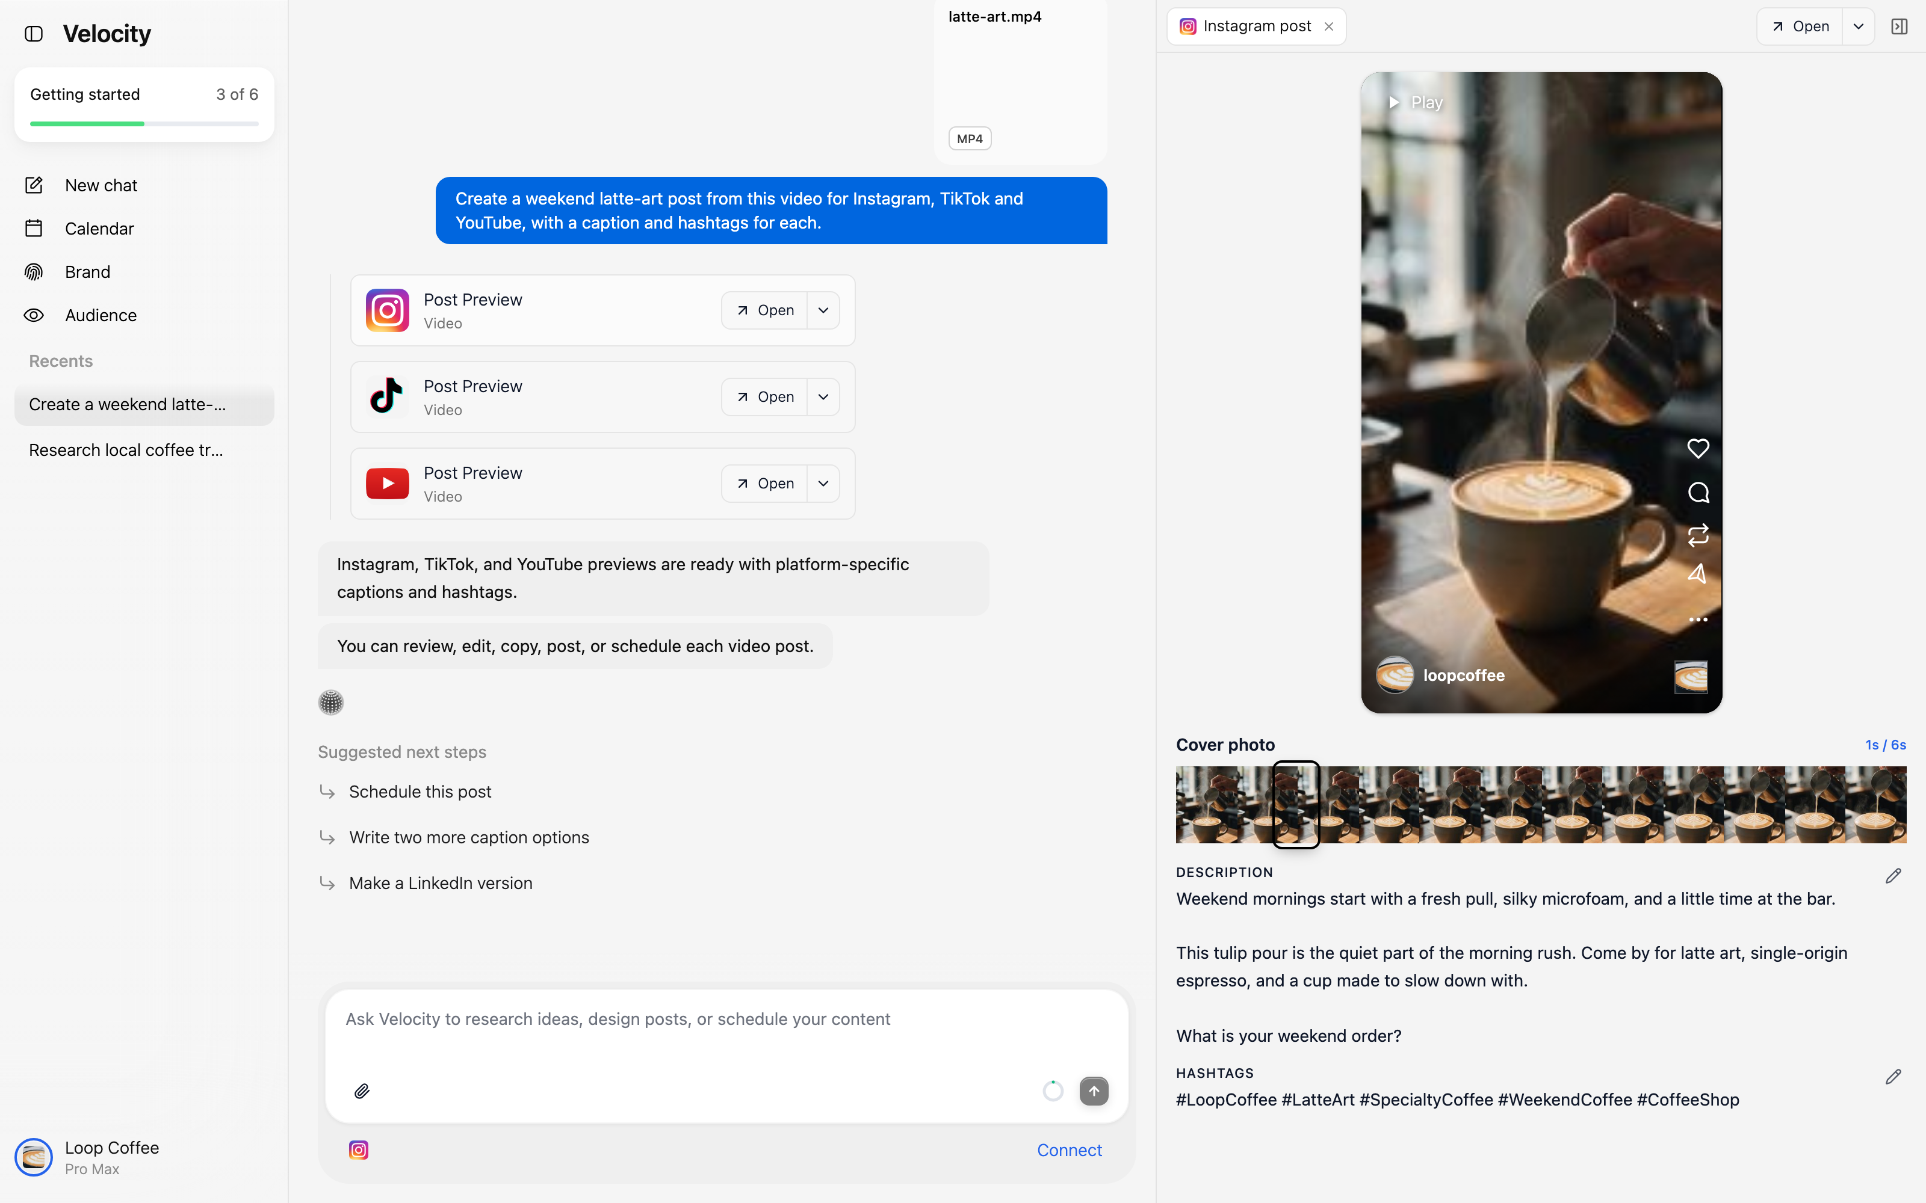Click the loading spinner in composer
The height and width of the screenshot is (1203, 1926).
coord(1052,1091)
